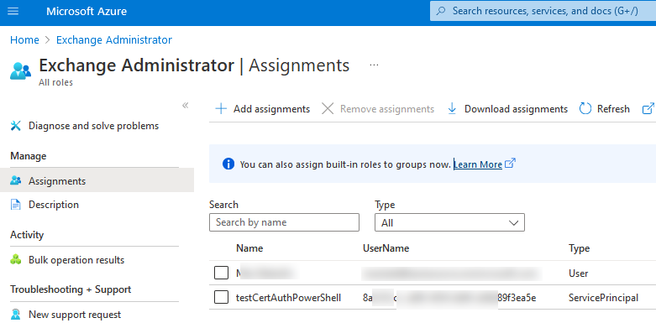The height and width of the screenshot is (323, 656).
Task: Click the green Bulk operation results icon
Action: coord(15,260)
